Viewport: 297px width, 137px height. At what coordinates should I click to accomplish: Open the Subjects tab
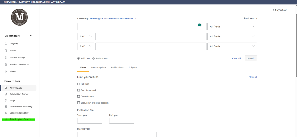point(133,68)
